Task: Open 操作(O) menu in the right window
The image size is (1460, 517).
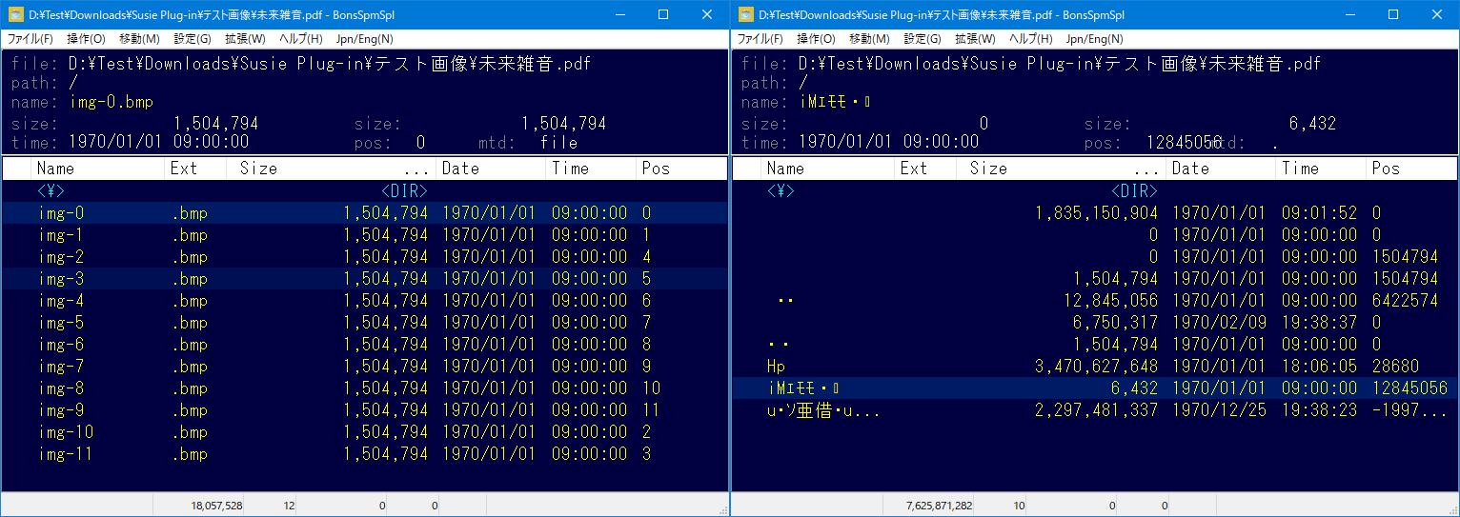Action: (x=816, y=39)
